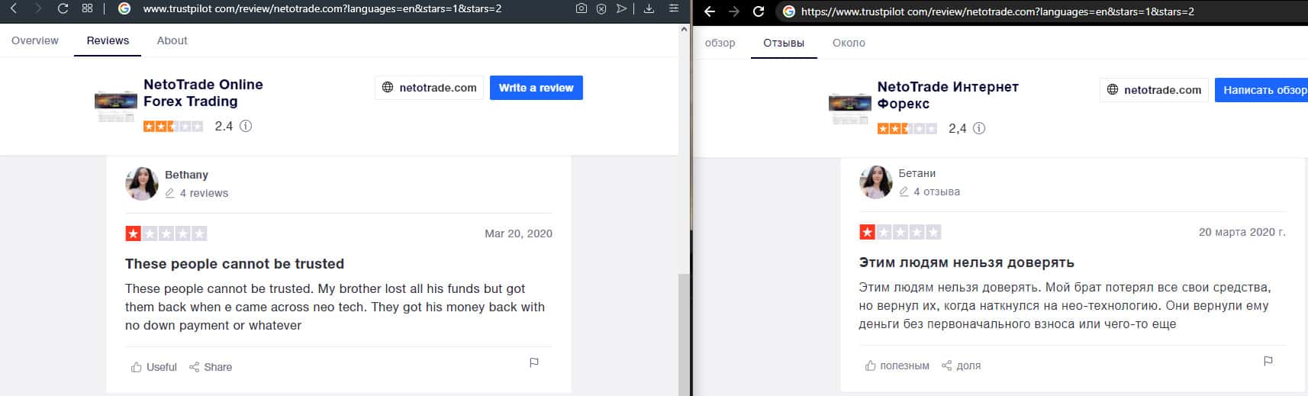The height and width of the screenshot is (396, 1308).
Task: Click the date 20 марта 2020 г.
Action: point(1242,232)
